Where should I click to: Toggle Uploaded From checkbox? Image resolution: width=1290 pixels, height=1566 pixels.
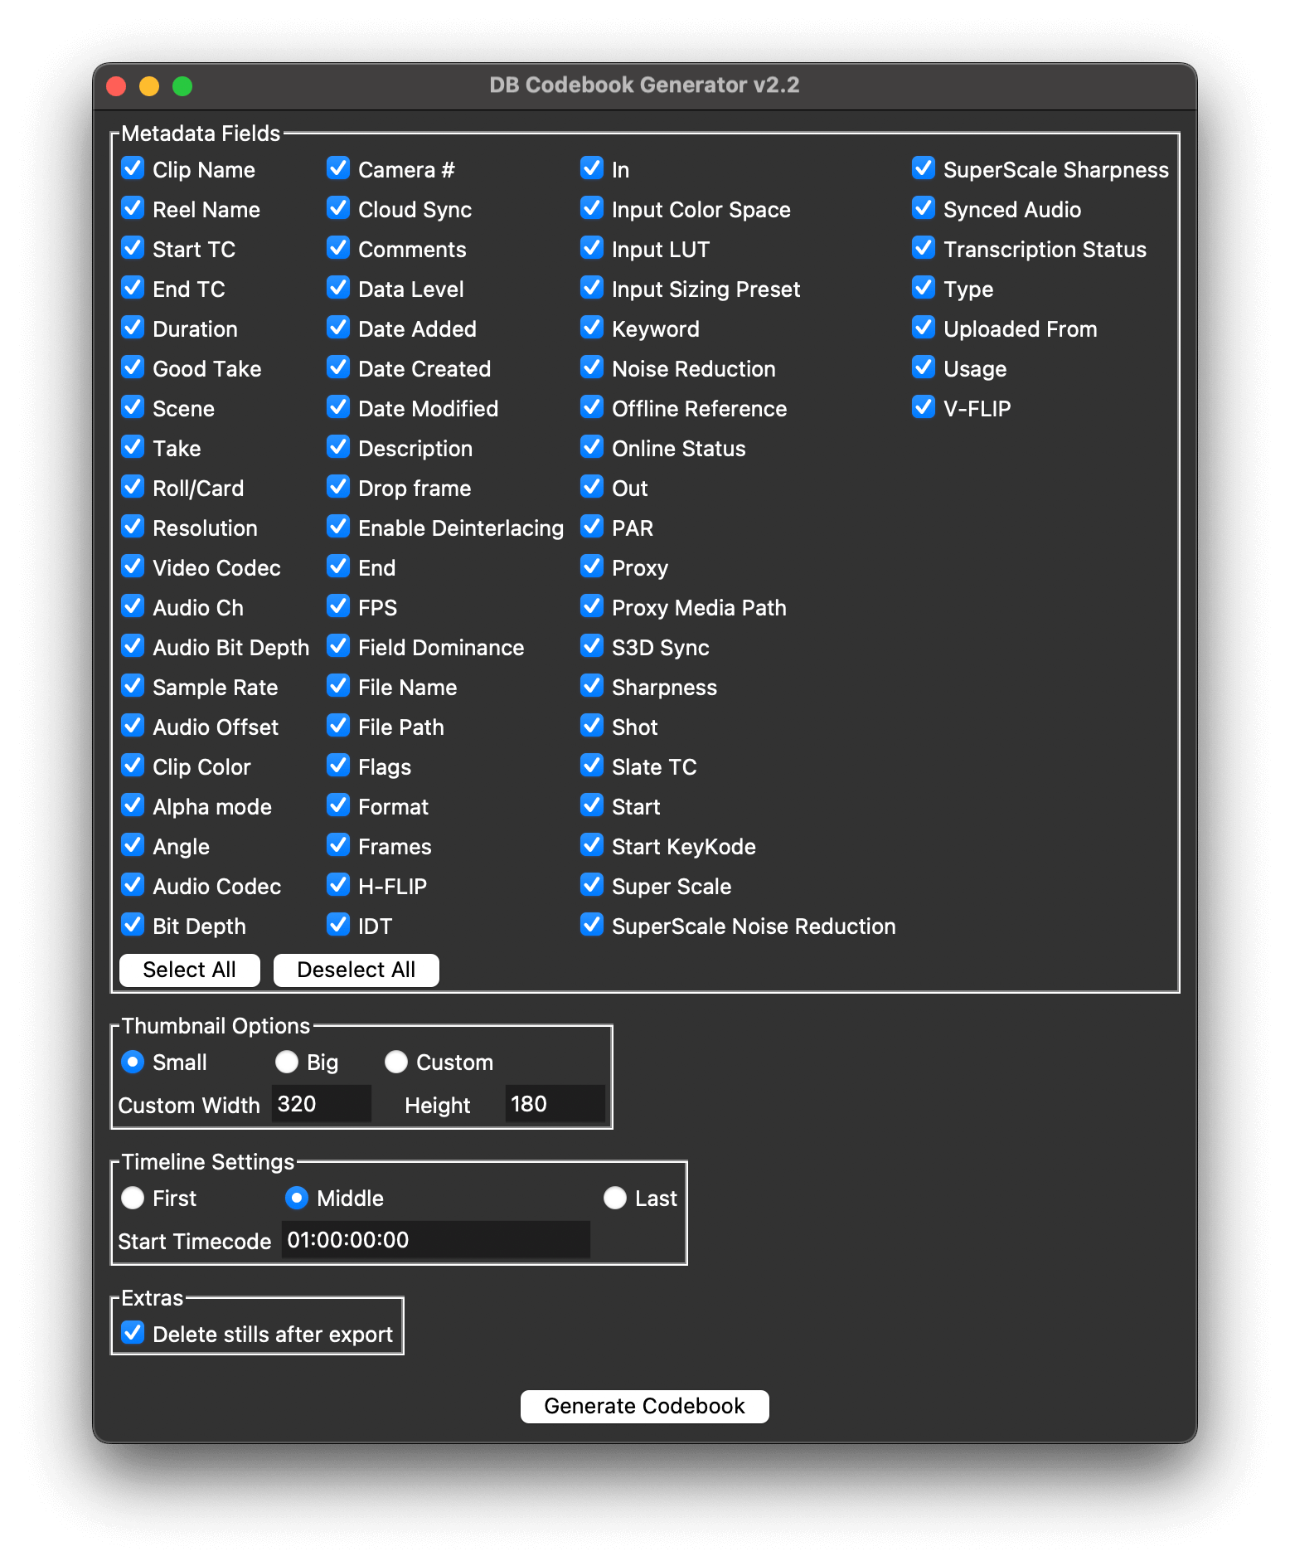click(924, 328)
